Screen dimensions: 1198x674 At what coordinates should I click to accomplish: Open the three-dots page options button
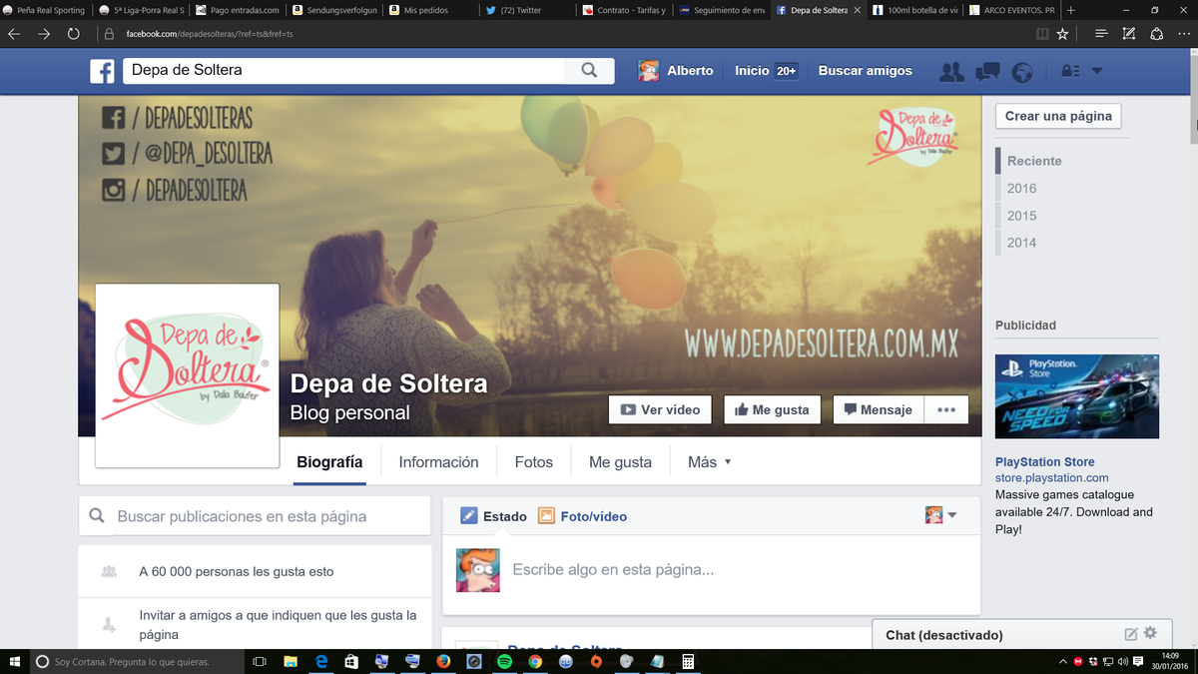946,409
